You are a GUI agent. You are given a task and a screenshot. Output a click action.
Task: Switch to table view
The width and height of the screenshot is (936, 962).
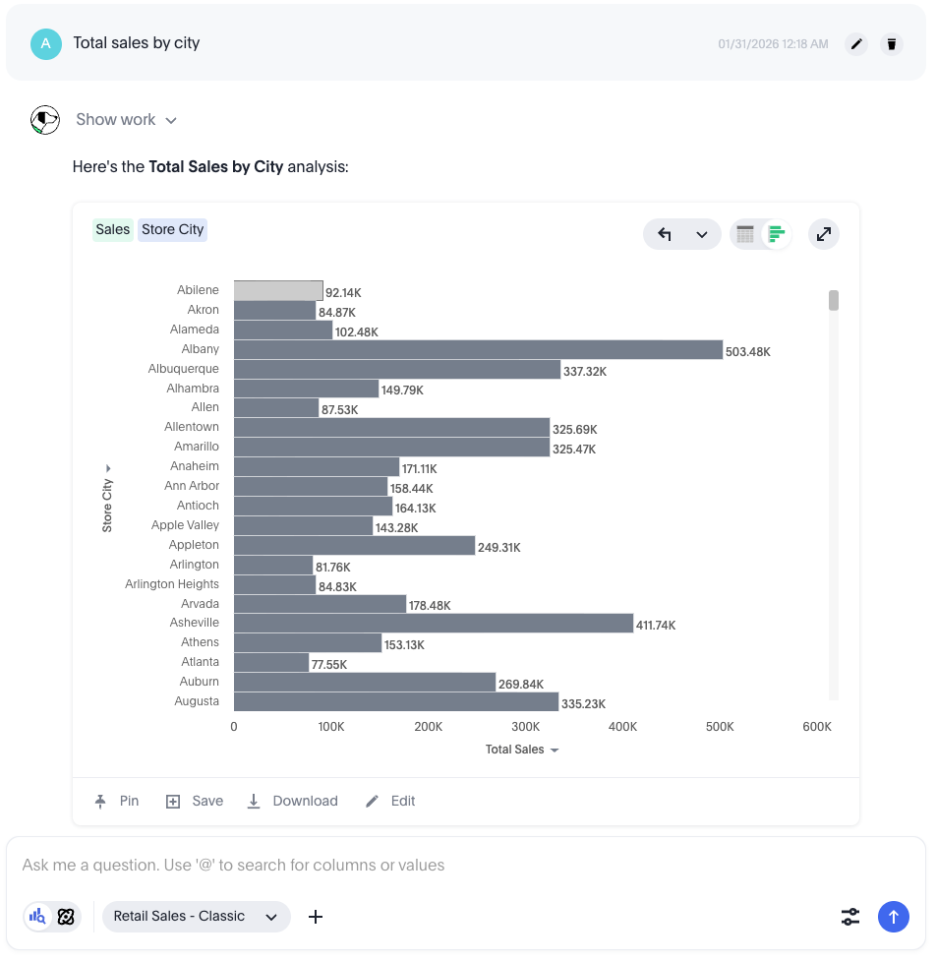click(x=745, y=234)
